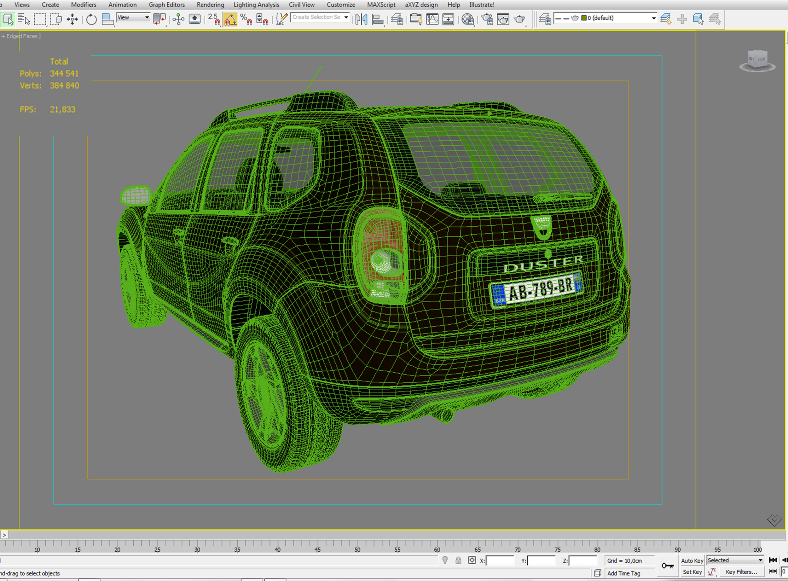Expand the 0 (default) layer dropdown

click(654, 18)
